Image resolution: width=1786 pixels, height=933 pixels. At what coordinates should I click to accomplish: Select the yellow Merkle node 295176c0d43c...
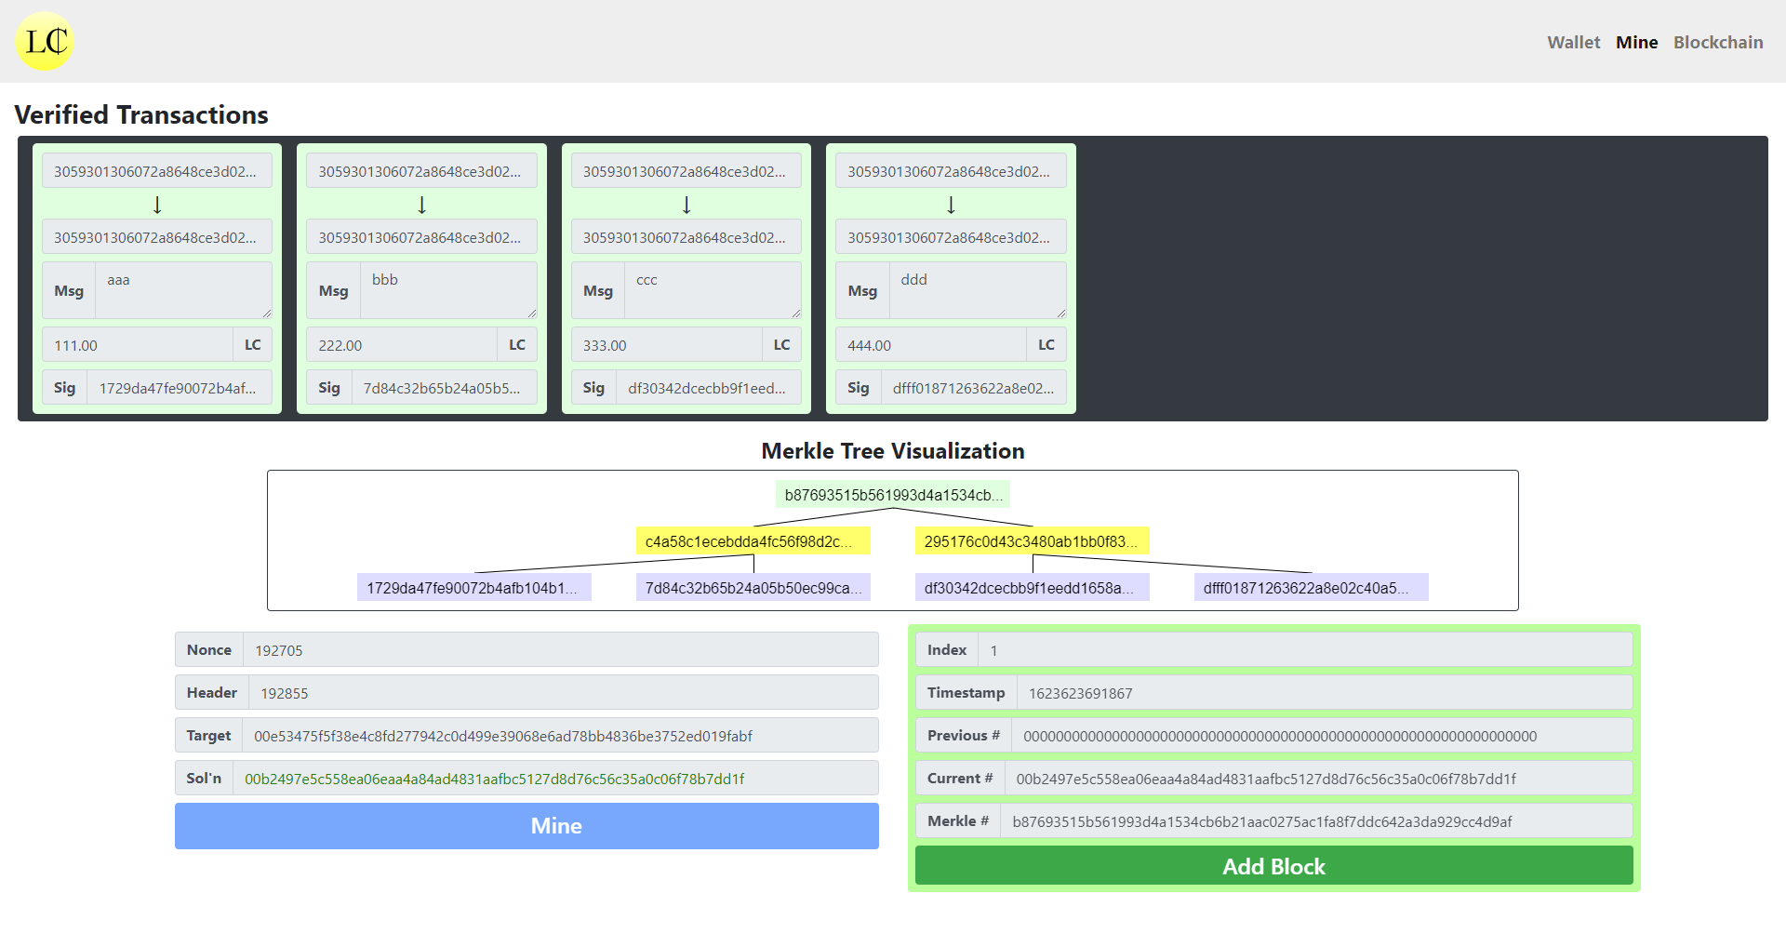tap(1033, 541)
